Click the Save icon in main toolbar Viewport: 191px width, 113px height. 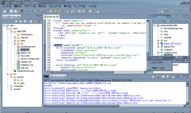tap(11, 11)
